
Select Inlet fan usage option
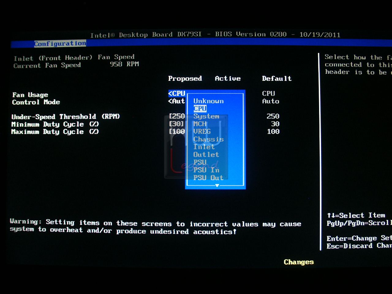click(x=204, y=147)
